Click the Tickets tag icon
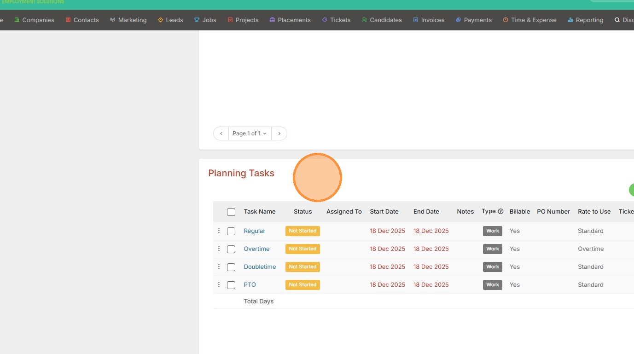This screenshot has width=634, height=354. pyautogui.click(x=325, y=20)
